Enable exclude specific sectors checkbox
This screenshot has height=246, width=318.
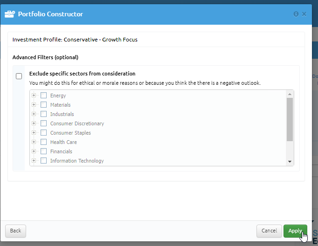(x=19, y=76)
